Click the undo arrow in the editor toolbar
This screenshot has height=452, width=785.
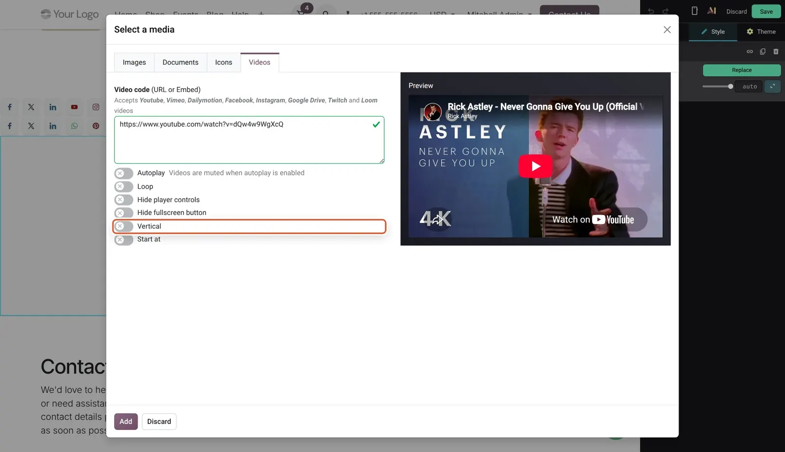click(x=651, y=11)
